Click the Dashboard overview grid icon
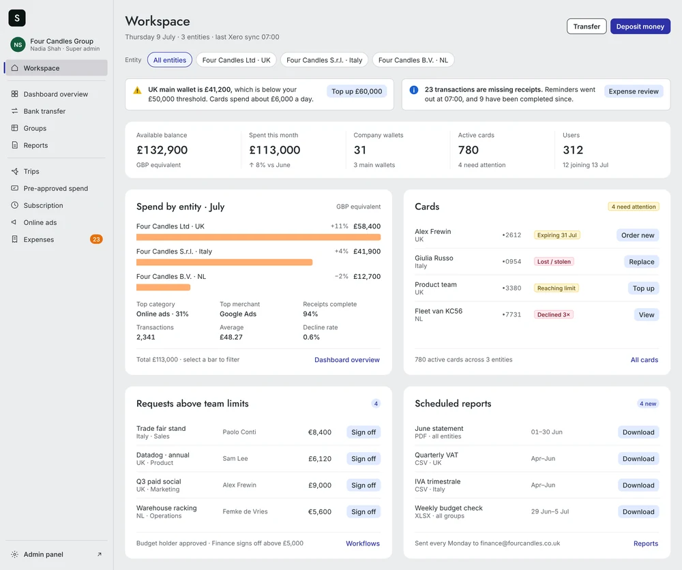The height and width of the screenshot is (570, 682). click(x=15, y=94)
